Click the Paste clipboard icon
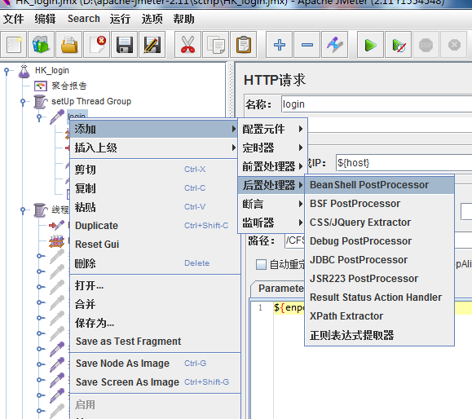 pos(243,45)
